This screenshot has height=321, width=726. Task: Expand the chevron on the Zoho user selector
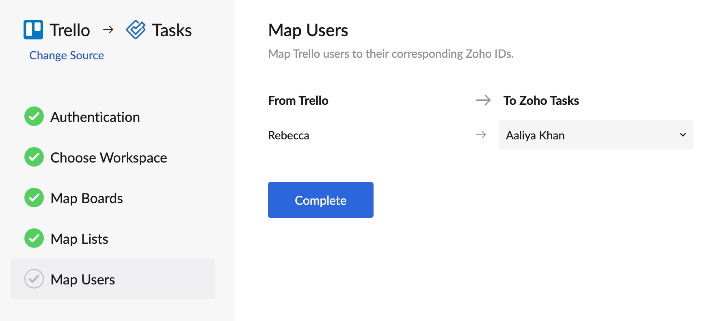coord(682,135)
